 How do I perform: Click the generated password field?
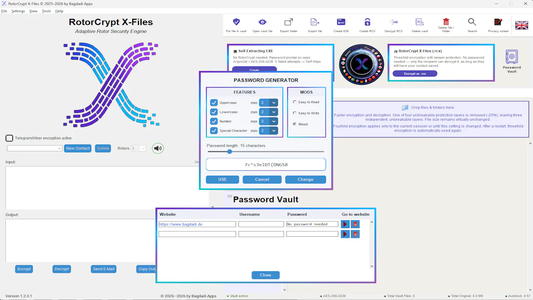click(266, 164)
